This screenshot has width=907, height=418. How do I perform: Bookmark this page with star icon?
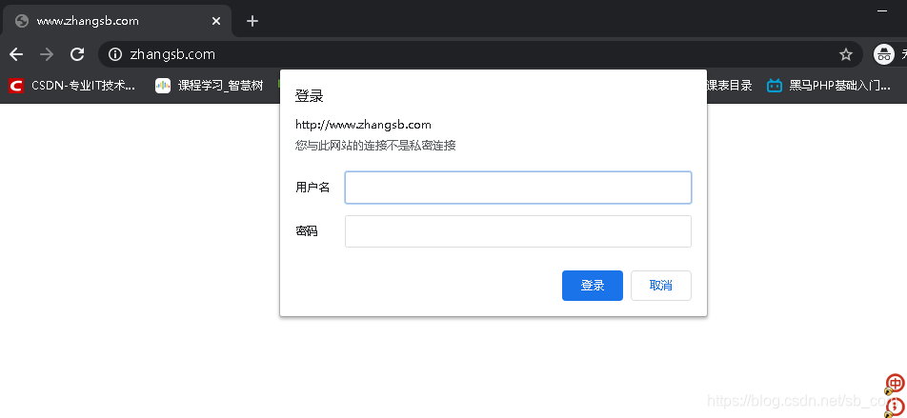846,54
